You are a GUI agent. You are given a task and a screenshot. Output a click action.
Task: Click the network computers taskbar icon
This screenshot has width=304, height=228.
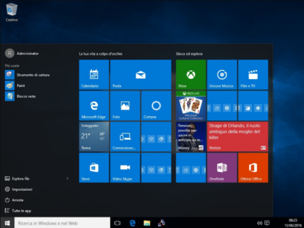pos(161,223)
